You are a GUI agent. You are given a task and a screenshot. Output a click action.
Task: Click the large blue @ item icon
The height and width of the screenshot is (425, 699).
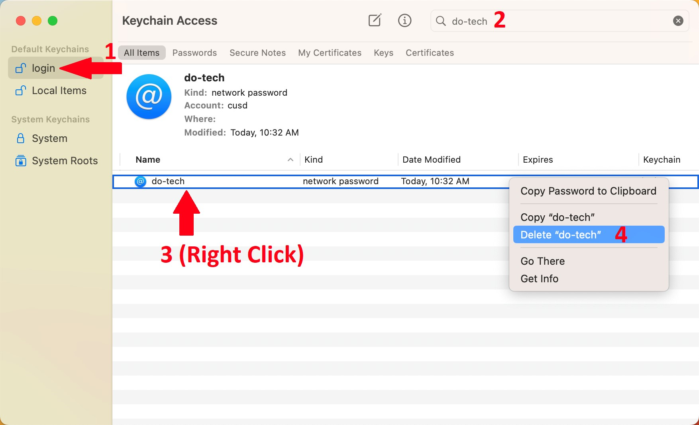(149, 96)
